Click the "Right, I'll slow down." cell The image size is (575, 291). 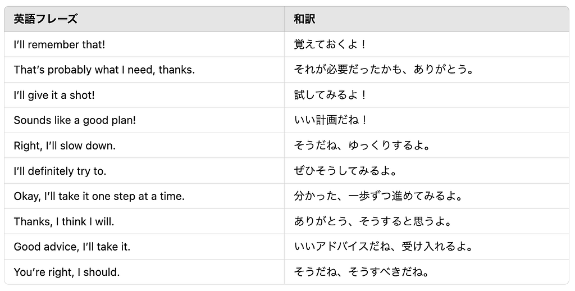point(65,146)
